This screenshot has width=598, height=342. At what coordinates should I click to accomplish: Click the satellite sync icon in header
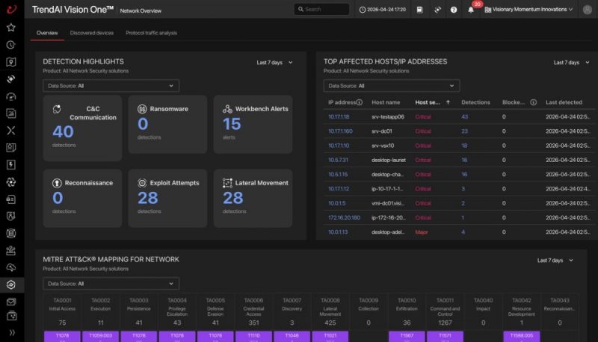tap(437, 10)
